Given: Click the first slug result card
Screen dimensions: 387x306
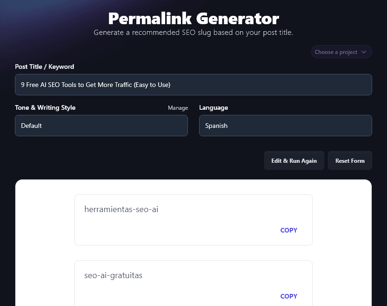Looking at the screenshot, I should coord(193,220).
